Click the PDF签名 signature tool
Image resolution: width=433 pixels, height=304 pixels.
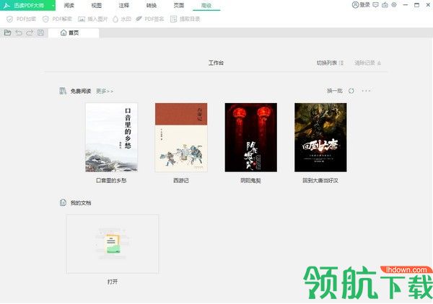tap(150, 19)
